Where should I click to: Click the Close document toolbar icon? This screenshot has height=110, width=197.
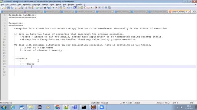tap(16, 8)
